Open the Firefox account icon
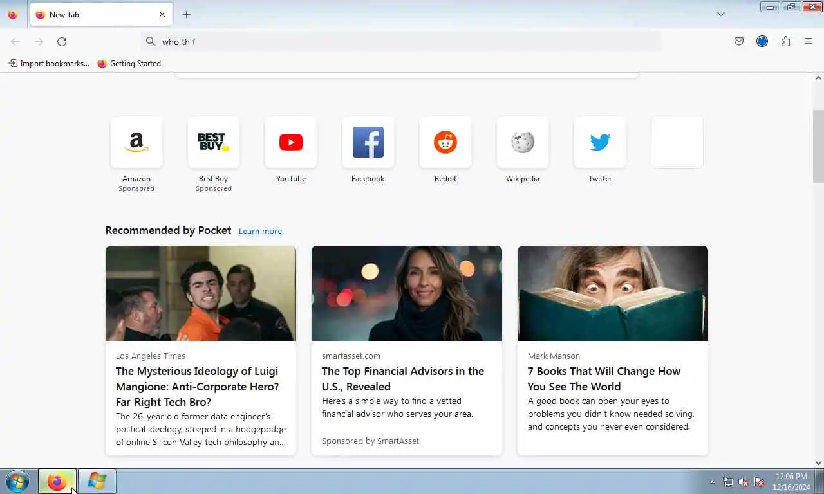Image resolution: width=824 pixels, height=494 pixels. 762,42
